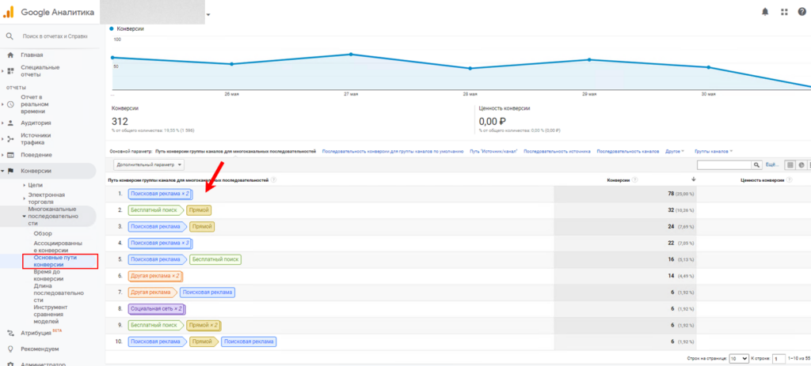This screenshot has height=366, width=811.
Task: Open the Google apps grid icon
Action: coord(784,12)
